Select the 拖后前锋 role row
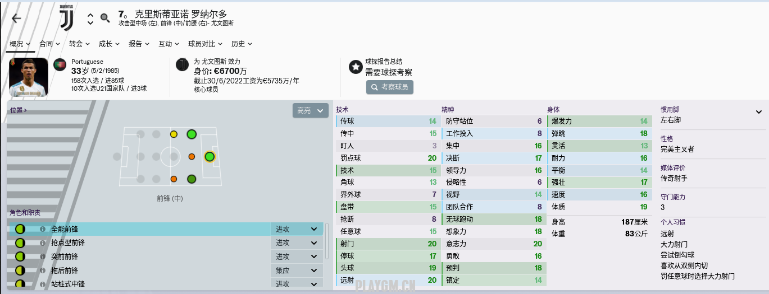Viewport: 769px width, 294px height. [x=166, y=270]
